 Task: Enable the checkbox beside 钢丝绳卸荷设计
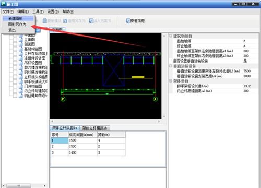click(15, 96)
